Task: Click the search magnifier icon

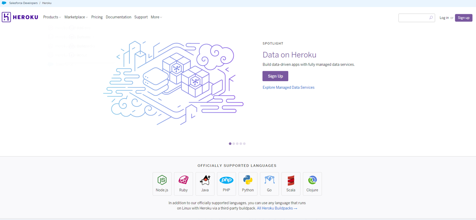Action: coord(431,18)
